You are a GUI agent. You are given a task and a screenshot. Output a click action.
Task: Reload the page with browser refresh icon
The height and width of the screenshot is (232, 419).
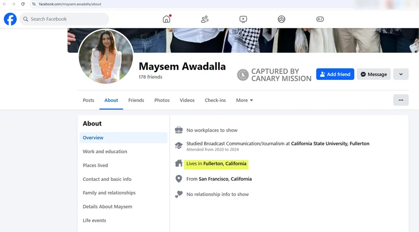(23, 4)
